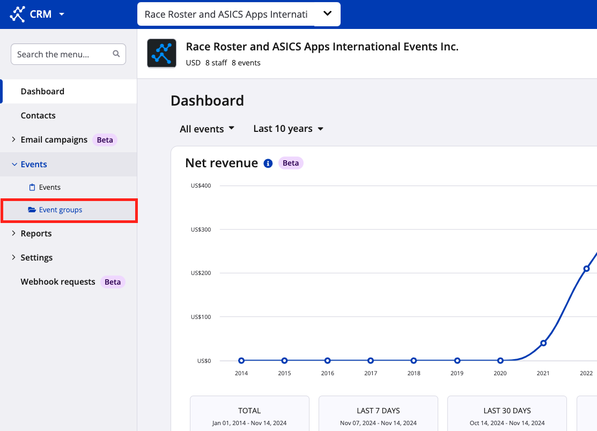This screenshot has width=597, height=431.
Task: Change the Last 10 years range
Action: pos(288,129)
